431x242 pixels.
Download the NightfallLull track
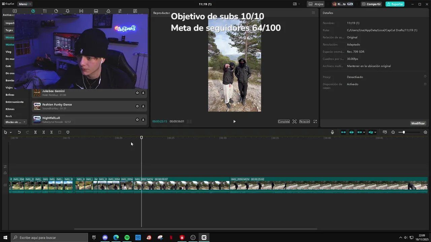(x=143, y=120)
